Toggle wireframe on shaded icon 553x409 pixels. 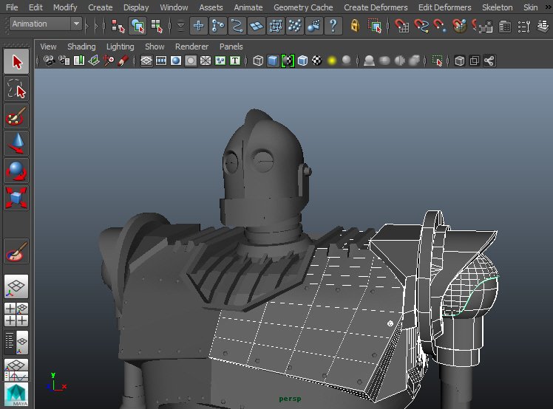click(302, 61)
